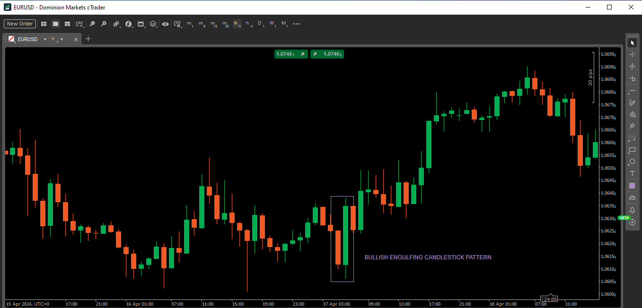Image resolution: width=642 pixels, height=308 pixels.
Task: Open more timeframes with the ellipsis
Action: pos(296,24)
